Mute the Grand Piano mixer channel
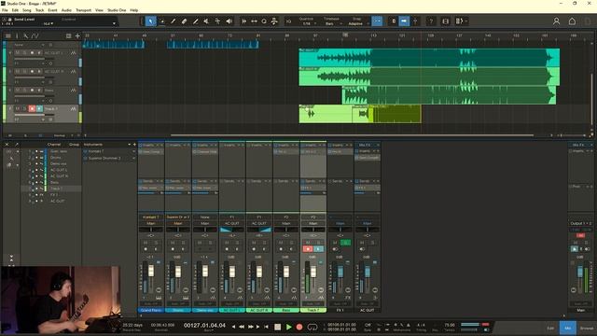597x336 pixels. click(x=146, y=243)
